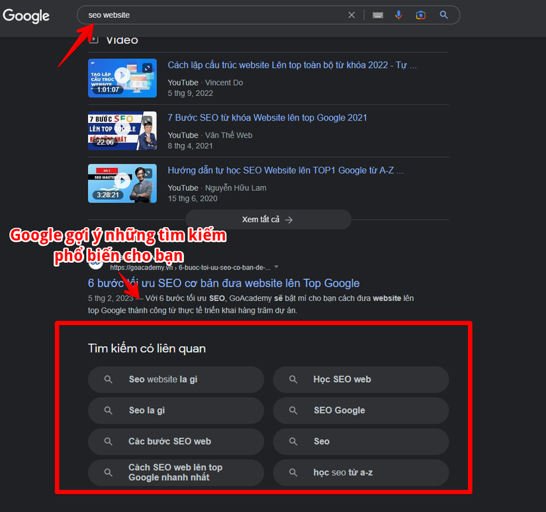546x512 pixels.
Task: Click '5 thg 9, 2022' date text
Action: click(x=191, y=93)
